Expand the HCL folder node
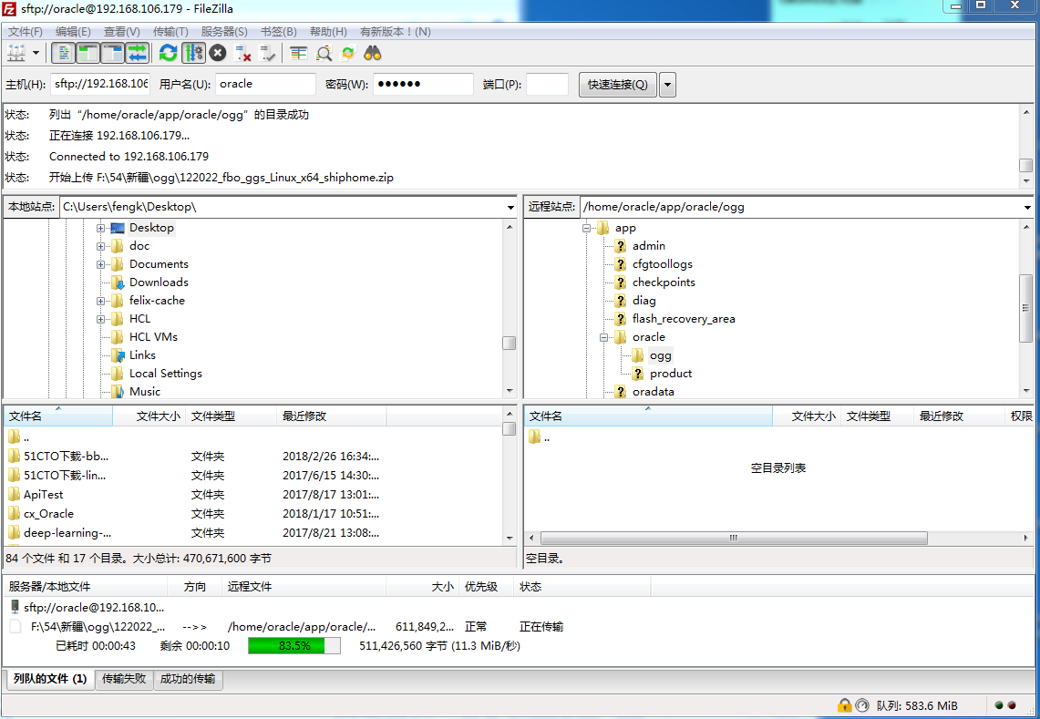Viewport: 1040px width, 719px height. (x=101, y=319)
